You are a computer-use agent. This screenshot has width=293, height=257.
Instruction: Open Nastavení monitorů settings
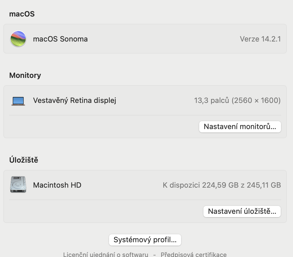pyautogui.click(x=240, y=127)
